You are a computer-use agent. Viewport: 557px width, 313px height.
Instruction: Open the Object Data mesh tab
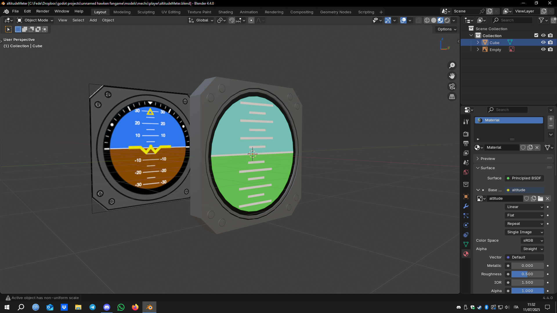click(x=466, y=244)
